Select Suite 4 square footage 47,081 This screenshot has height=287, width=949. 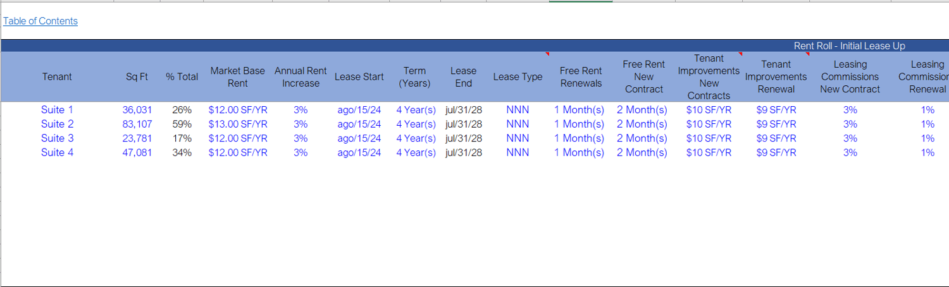pyautogui.click(x=137, y=152)
